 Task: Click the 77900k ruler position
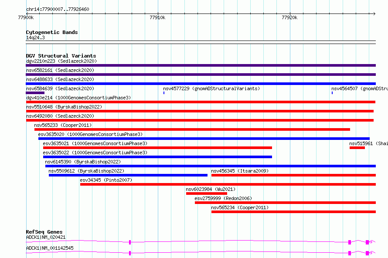(26, 17)
